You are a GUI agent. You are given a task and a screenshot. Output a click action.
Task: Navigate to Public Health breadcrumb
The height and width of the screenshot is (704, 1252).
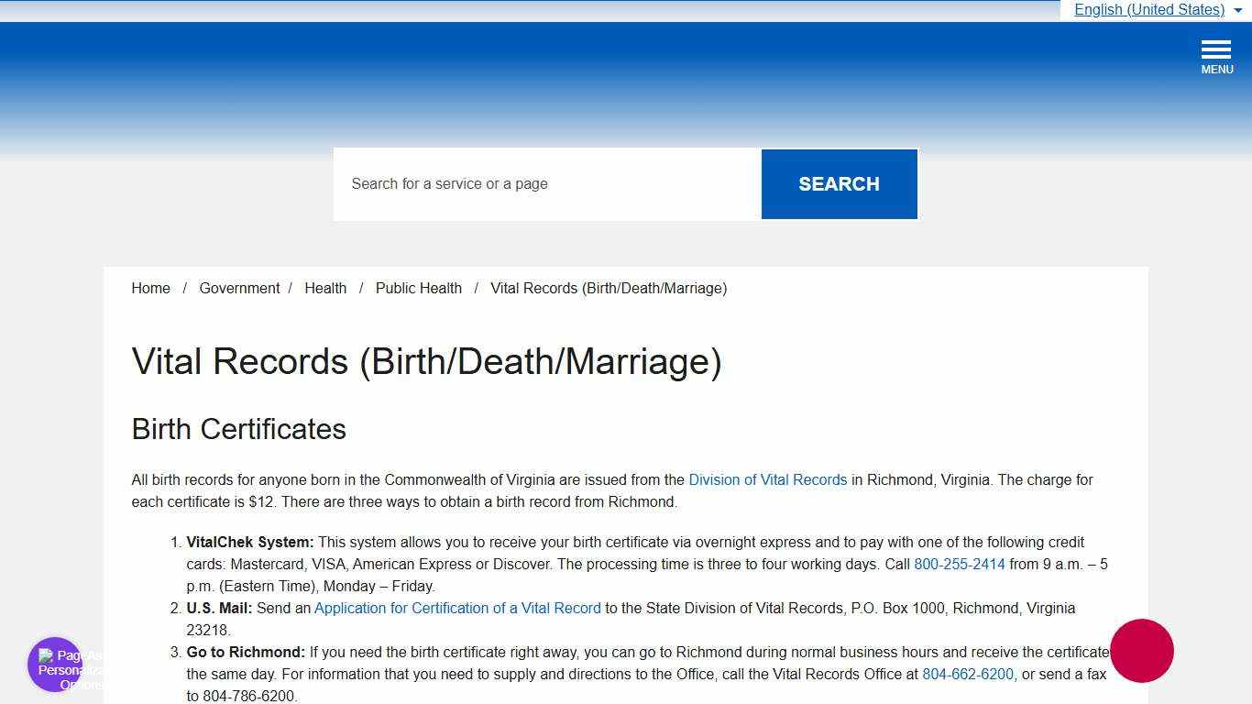click(x=418, y=288)
